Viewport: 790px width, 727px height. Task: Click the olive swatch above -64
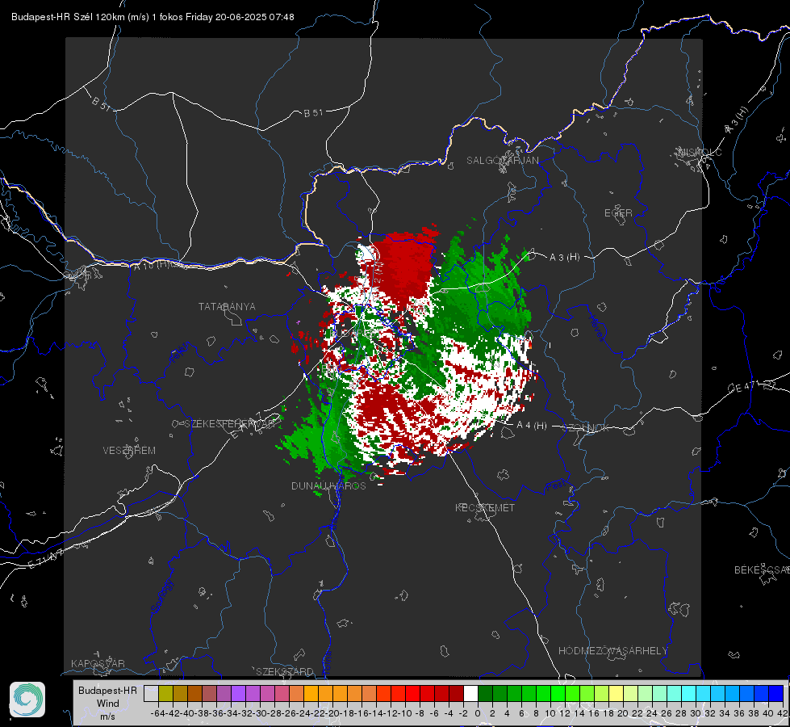pos(165,693)
